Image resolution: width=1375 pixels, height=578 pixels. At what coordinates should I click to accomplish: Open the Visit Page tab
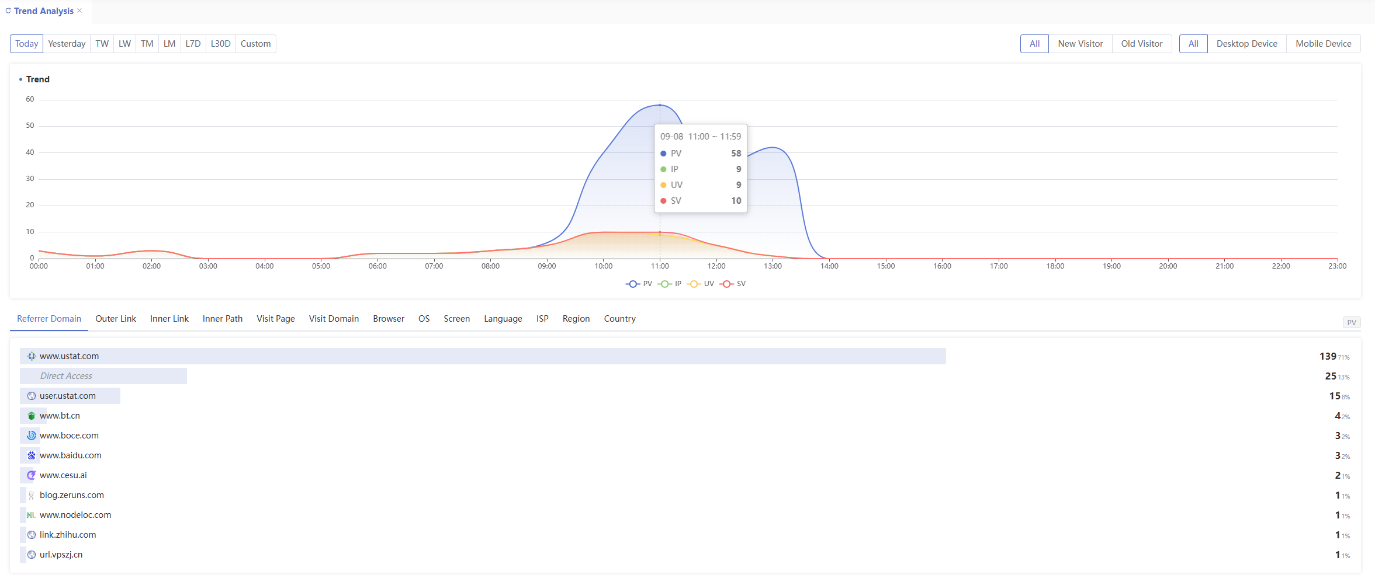coord(275,319)
